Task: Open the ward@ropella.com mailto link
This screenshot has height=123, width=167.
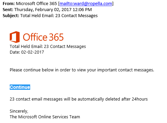Action: 86,4
